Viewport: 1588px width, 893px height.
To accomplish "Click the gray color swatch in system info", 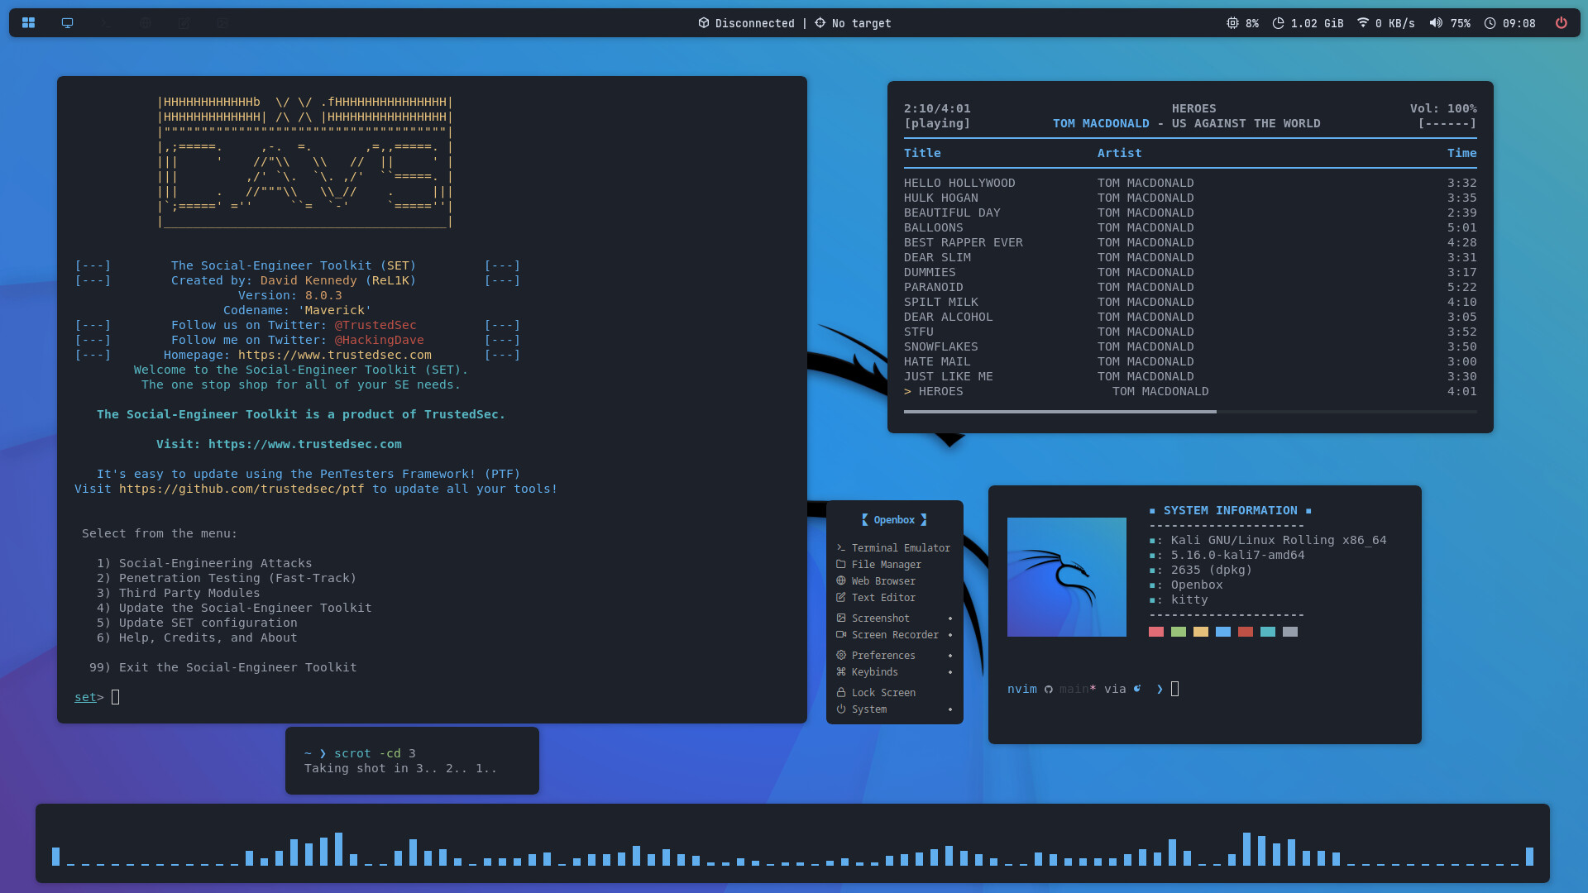I will click(x=1290, y=632).
